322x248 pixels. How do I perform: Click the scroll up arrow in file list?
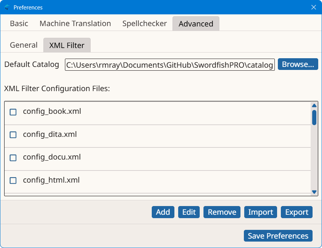(x=314, y=105)
